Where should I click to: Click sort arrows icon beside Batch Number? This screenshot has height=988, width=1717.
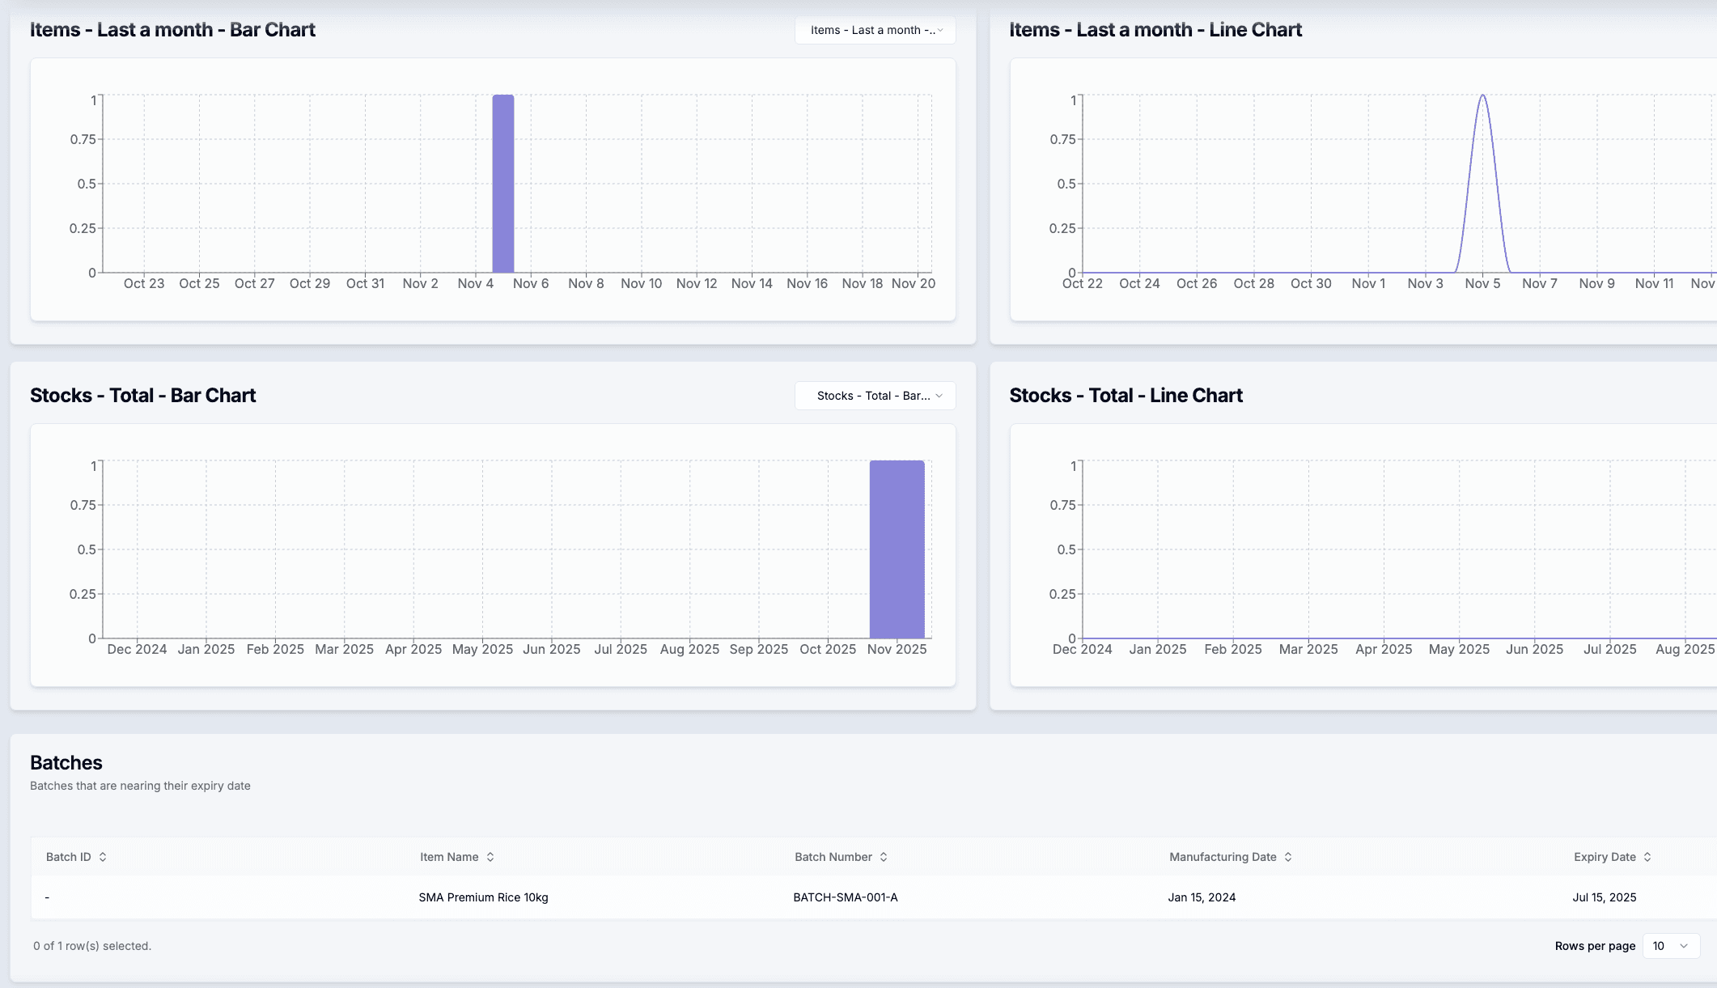884,857
